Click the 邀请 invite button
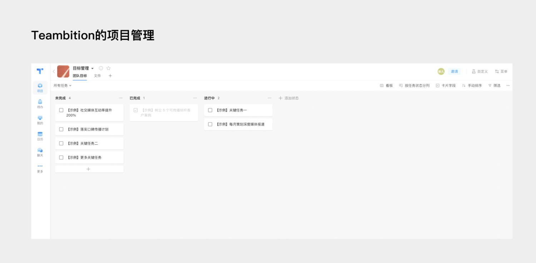 (454, 71)
